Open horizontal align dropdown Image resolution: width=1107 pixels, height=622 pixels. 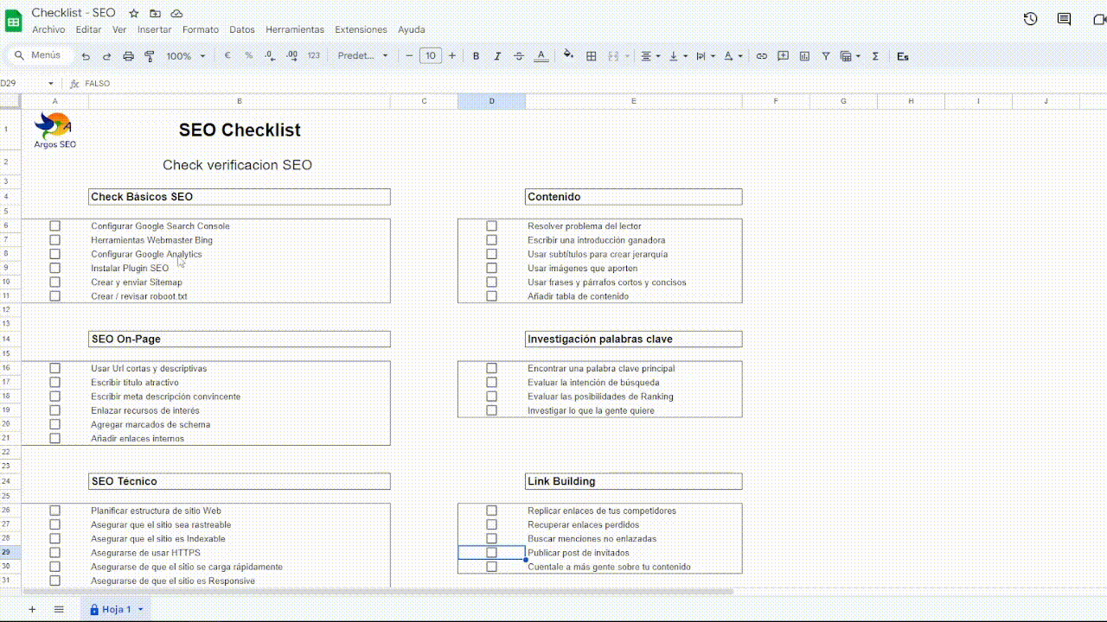649,56
